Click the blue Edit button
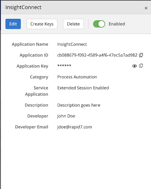Viewport: 151px width, 189px height. [13, 24]
